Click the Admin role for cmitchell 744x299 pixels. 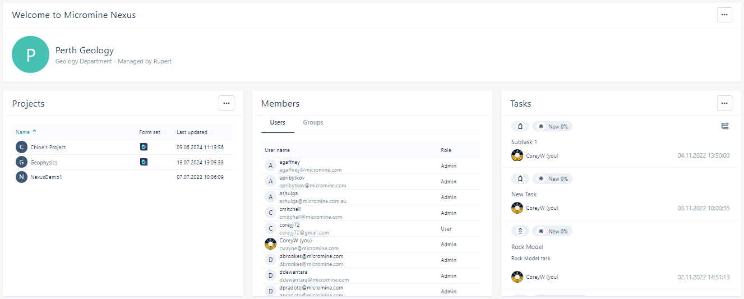[449, 213]
